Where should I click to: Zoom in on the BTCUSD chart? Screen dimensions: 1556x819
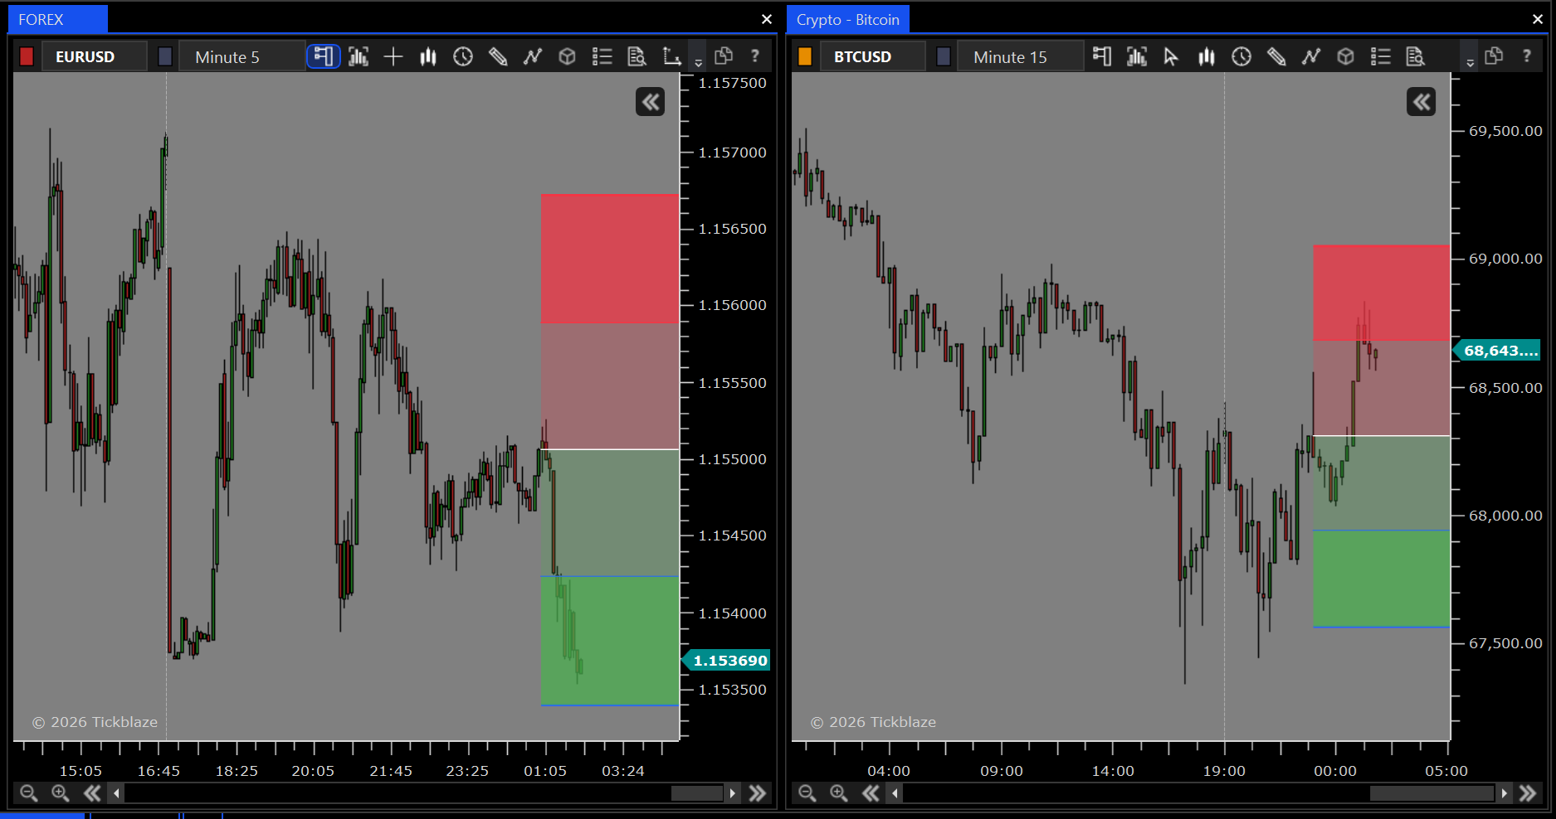839,793
